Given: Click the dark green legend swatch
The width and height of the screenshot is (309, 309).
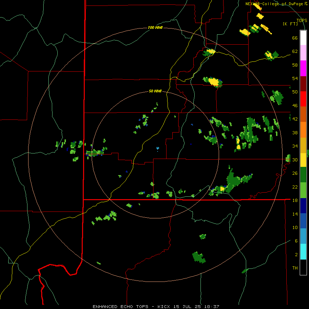Looking at the screenshot, I should [303, 175].
